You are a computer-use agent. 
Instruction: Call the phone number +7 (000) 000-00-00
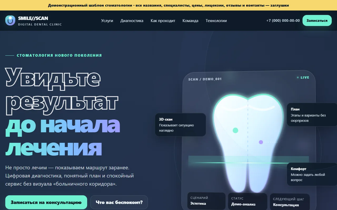pos(283,20)
